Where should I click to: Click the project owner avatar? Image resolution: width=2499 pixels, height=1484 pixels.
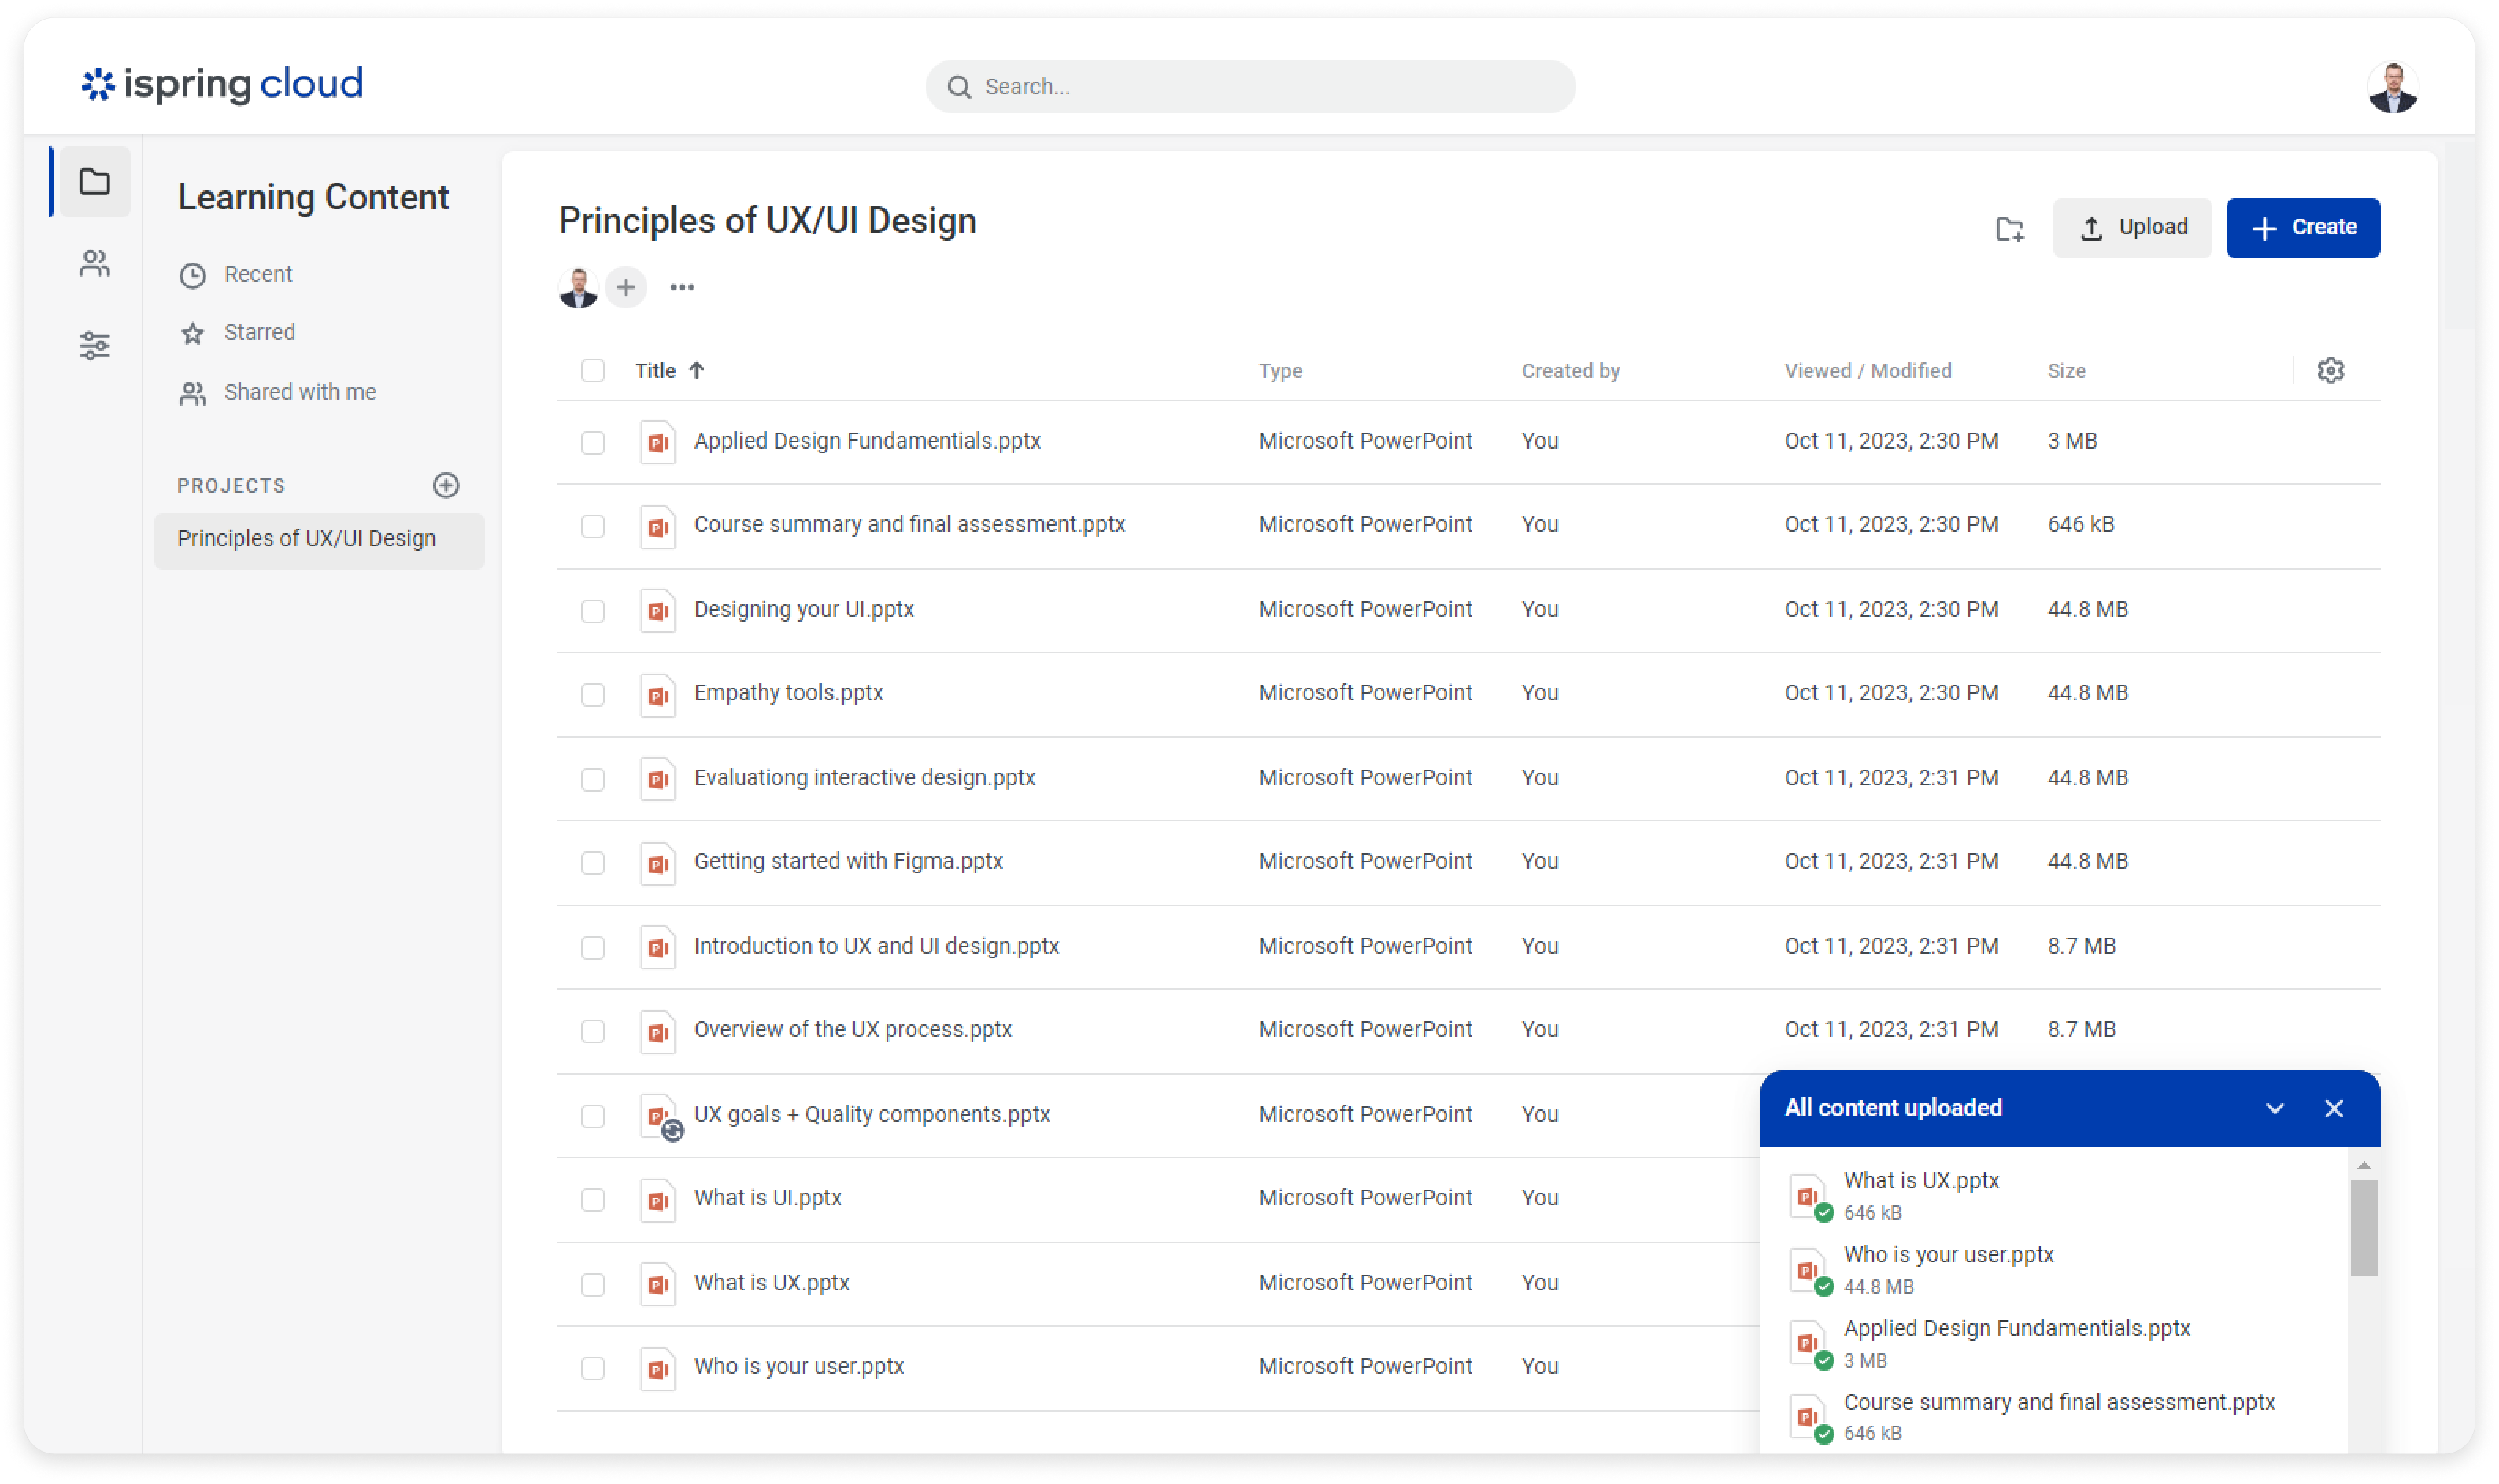578,288
